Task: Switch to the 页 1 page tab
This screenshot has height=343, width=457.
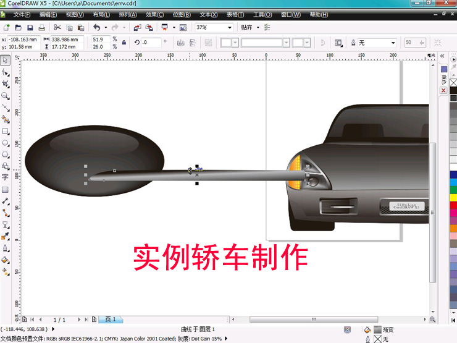Action: [111, 320]
